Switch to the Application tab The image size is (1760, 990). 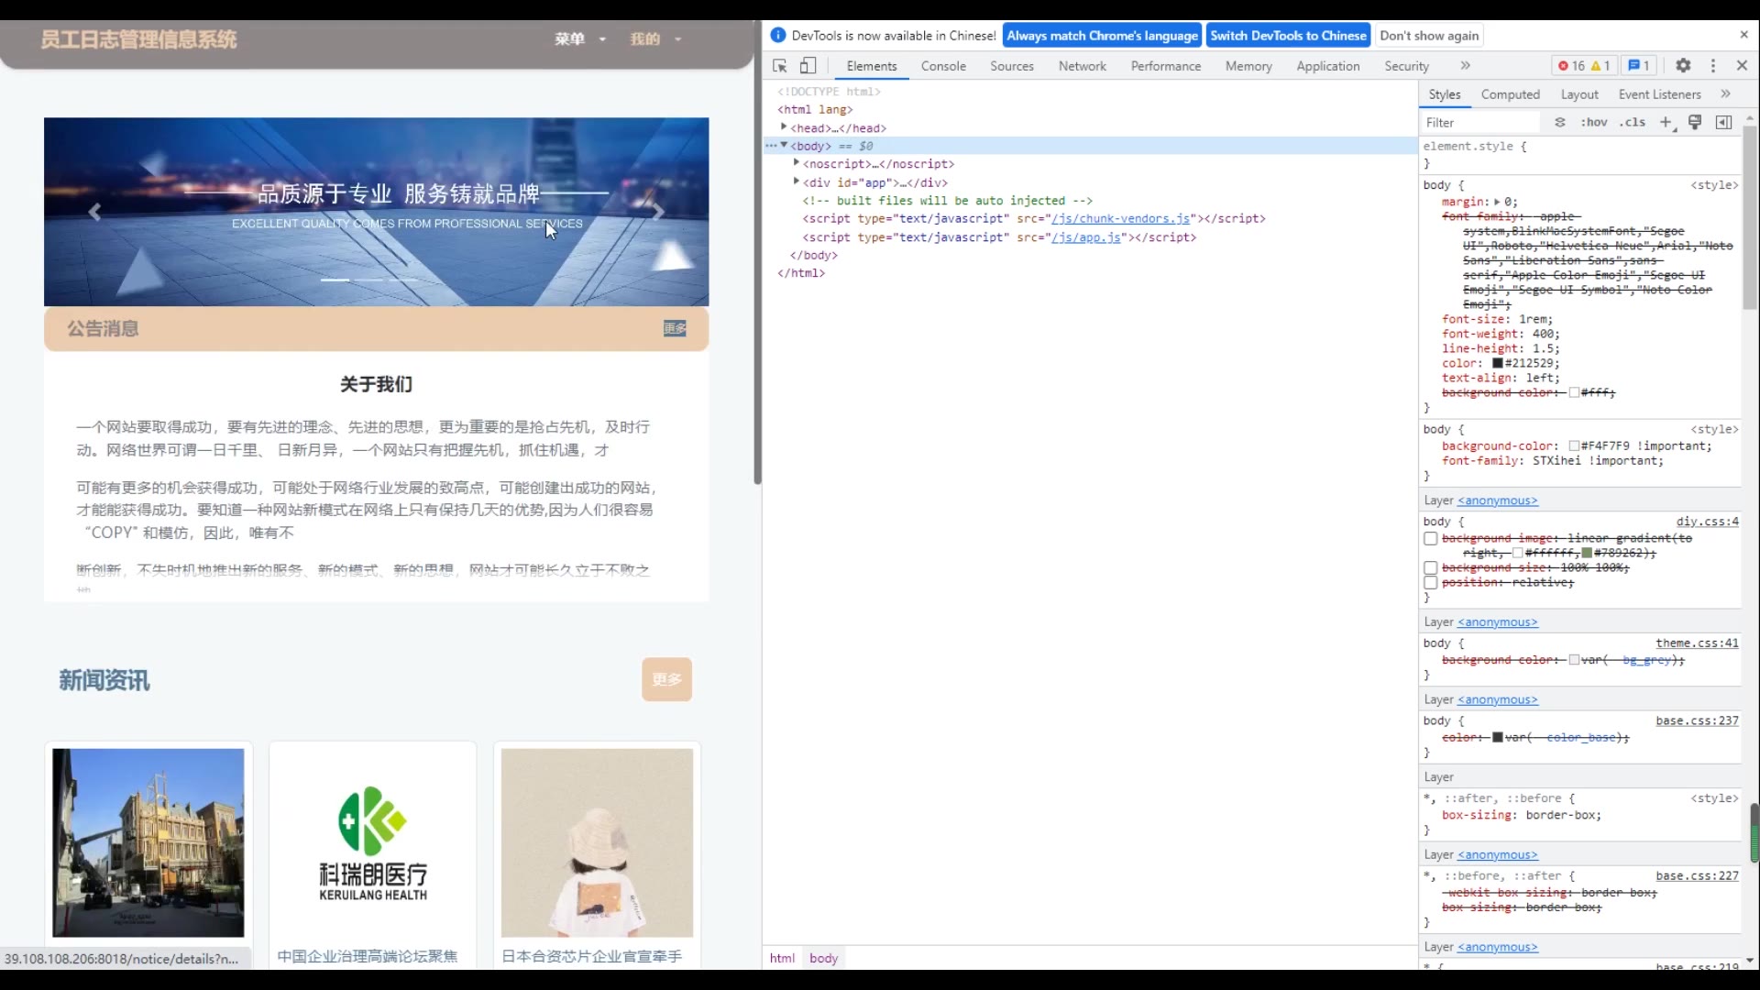1327,66
